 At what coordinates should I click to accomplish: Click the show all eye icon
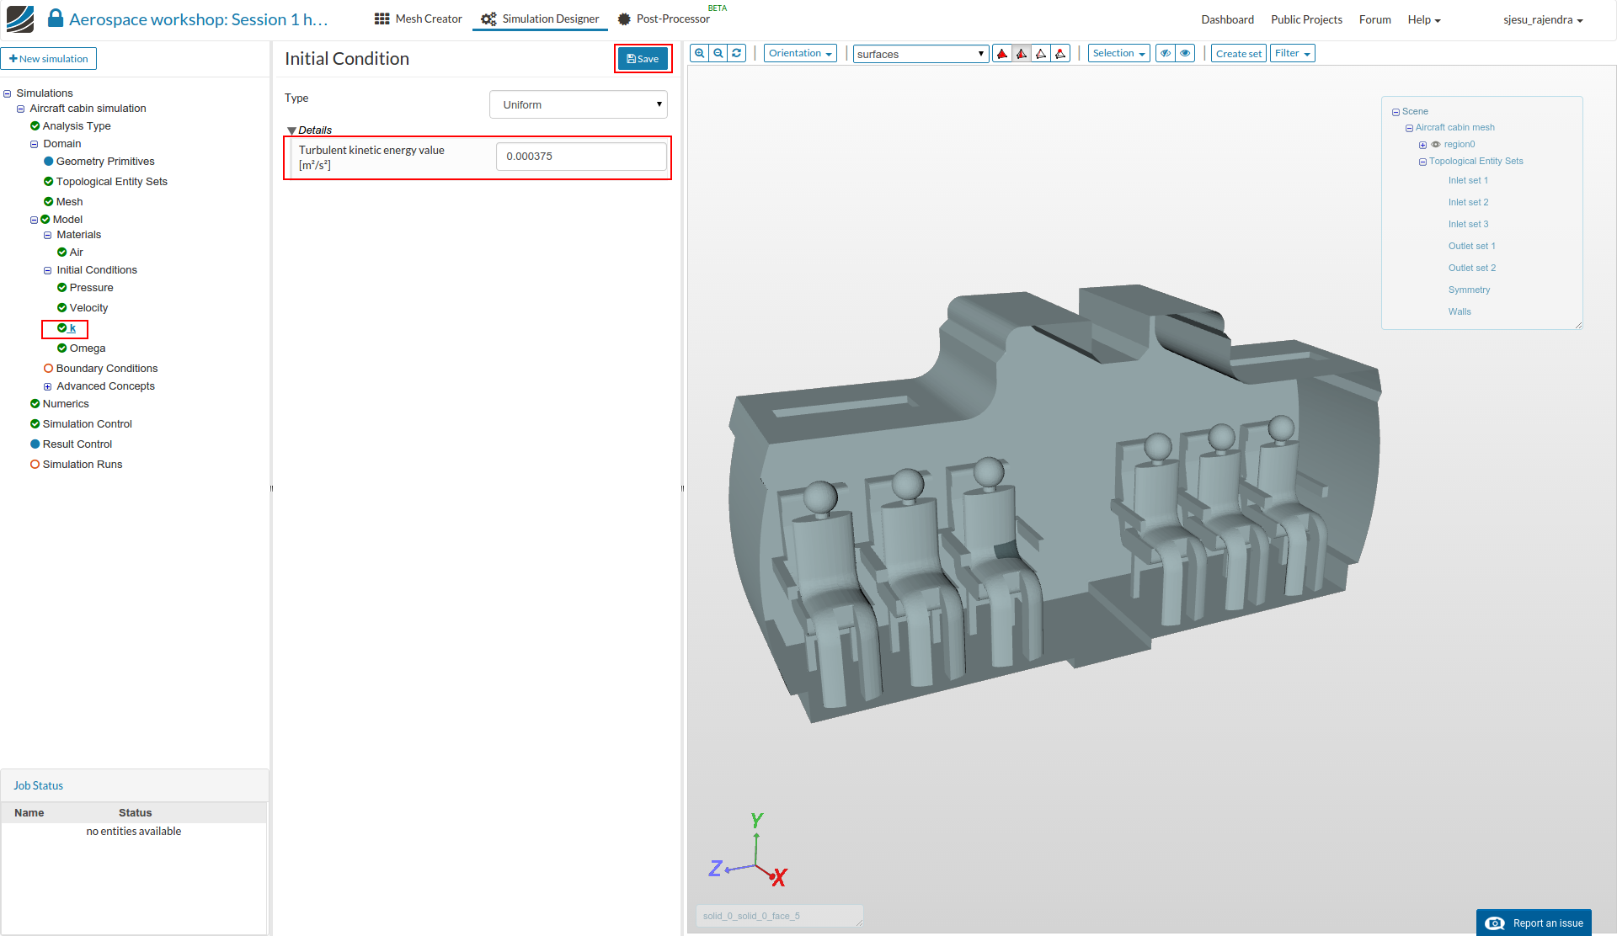(1185, 53)
